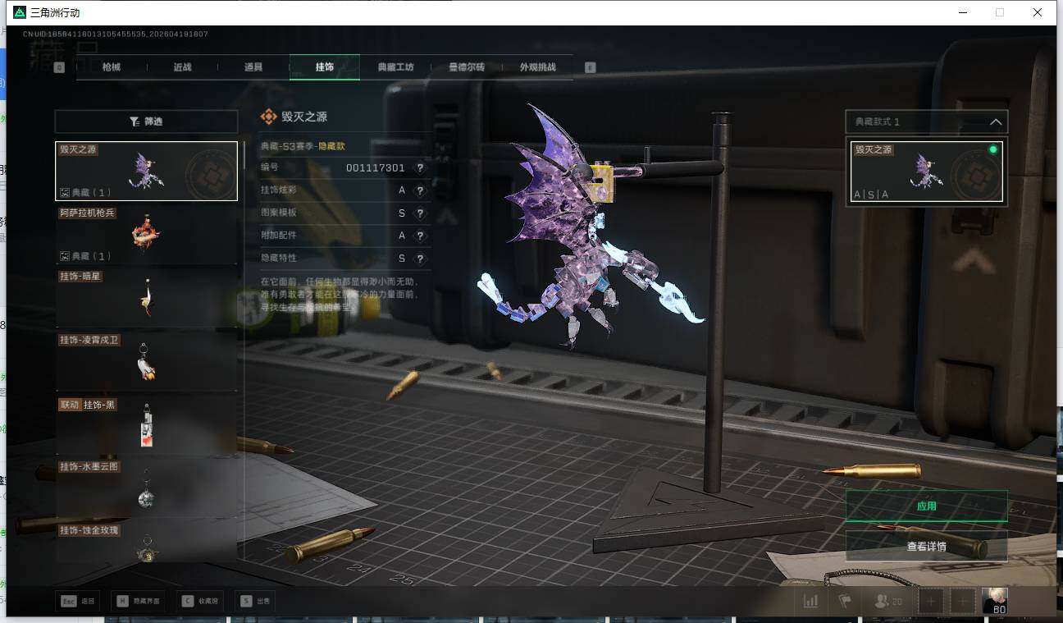Expand 阿萨拉机枪兵 collection entry
This screenshot has width=1063, height=623.
coord(146,234)
